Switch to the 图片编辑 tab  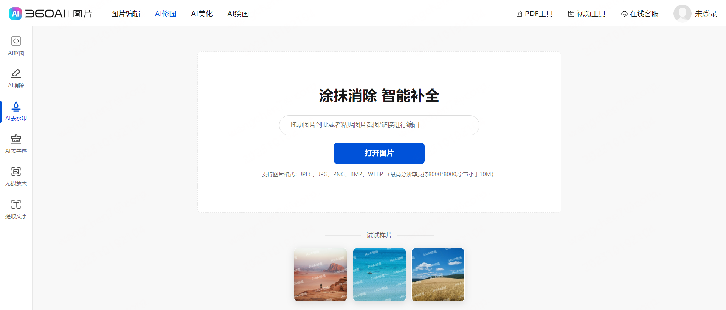(126, 14)
